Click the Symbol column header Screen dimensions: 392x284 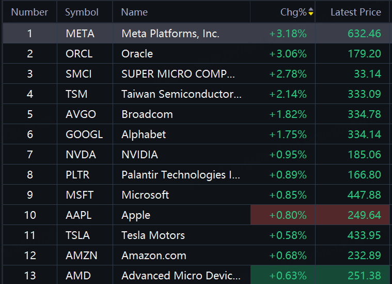tap(82, 12)
